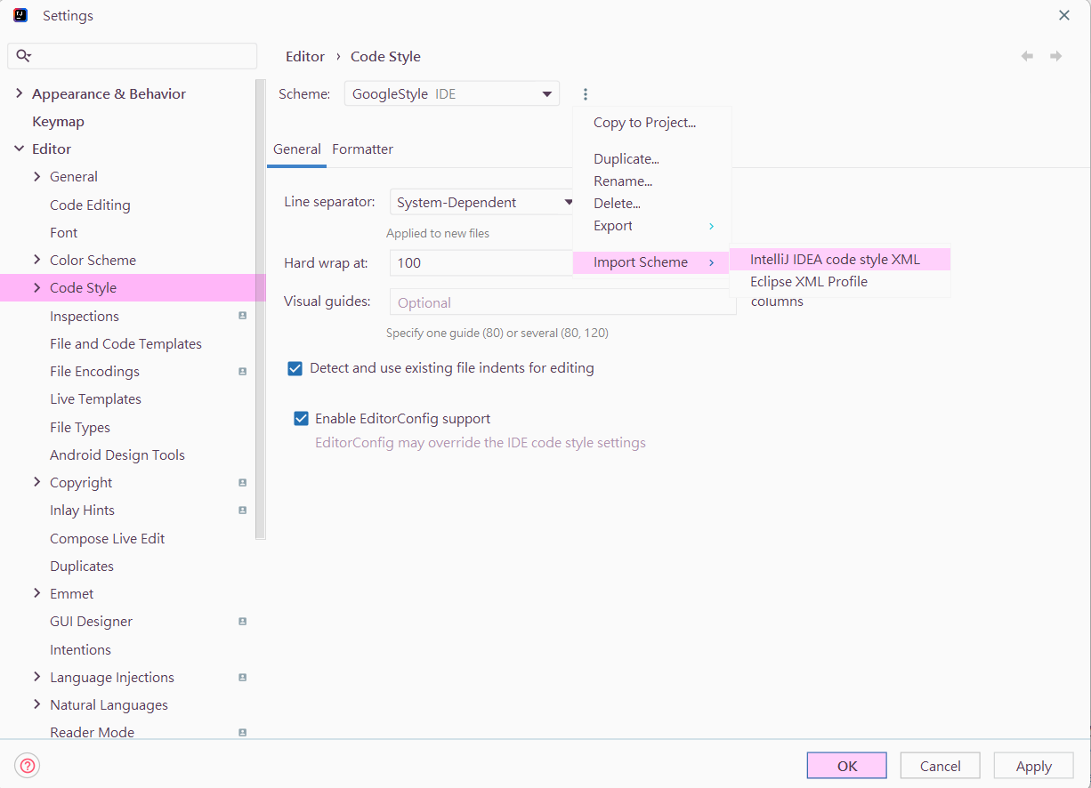Open File and Code Templates
Image resolution: width=1091 pixels, height=788 pixels.
(125, 343)
